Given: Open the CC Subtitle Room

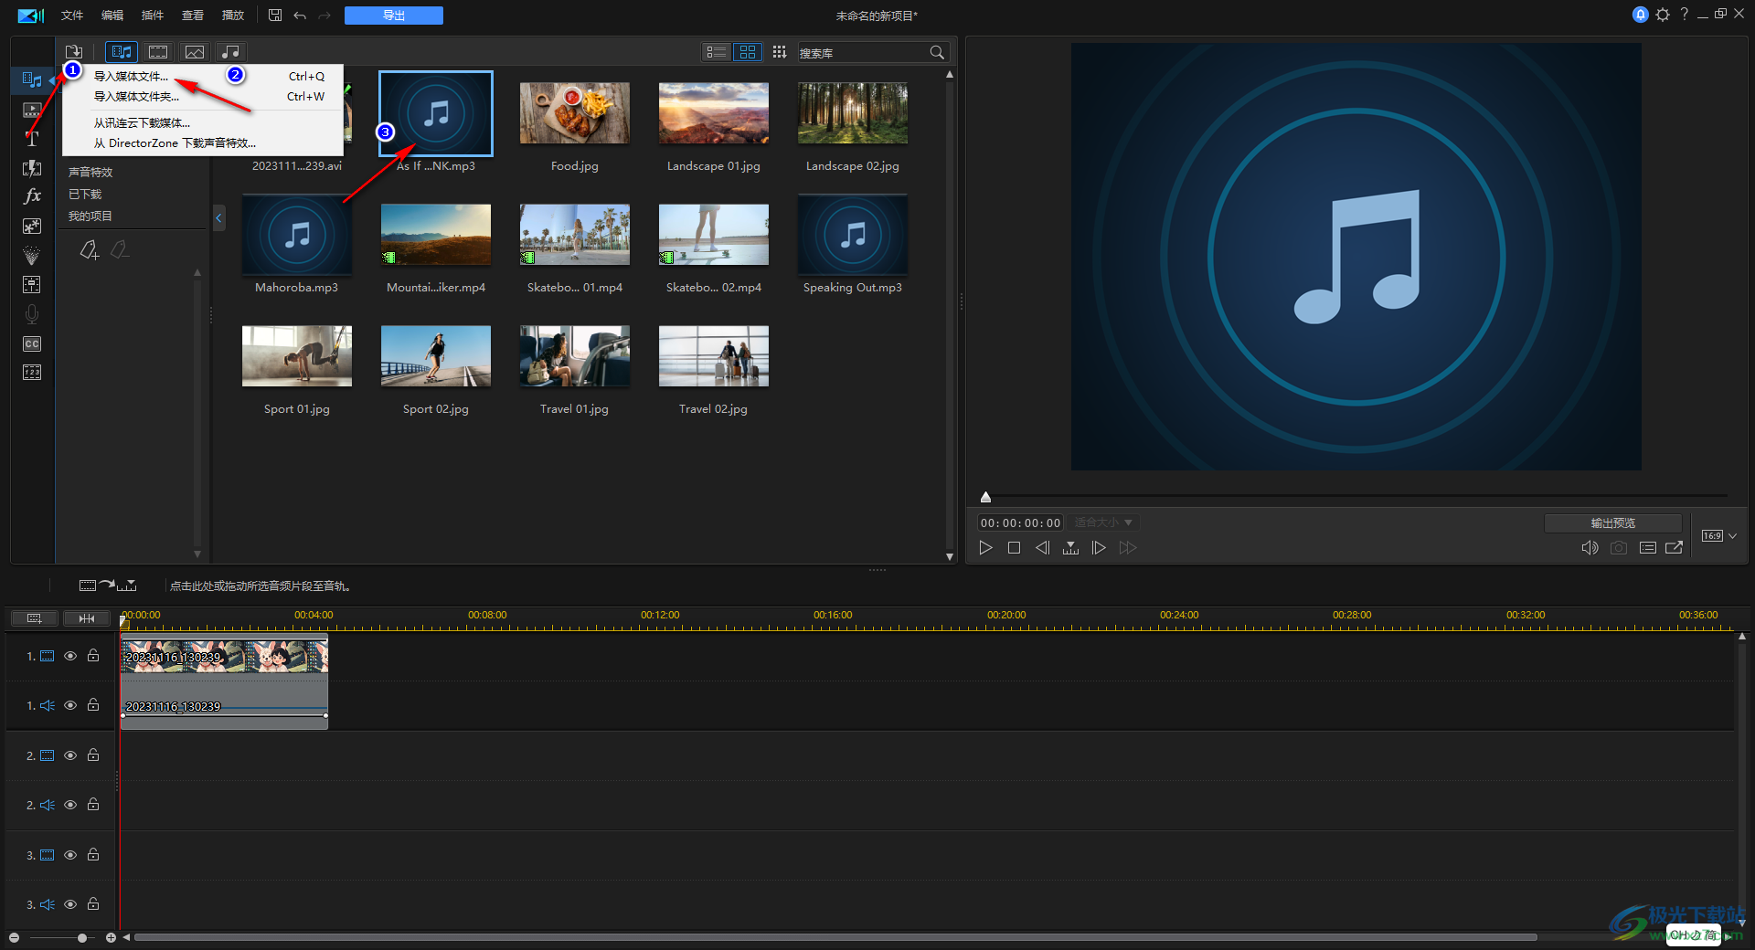Looking at the screenshot, I should [32, 343].
